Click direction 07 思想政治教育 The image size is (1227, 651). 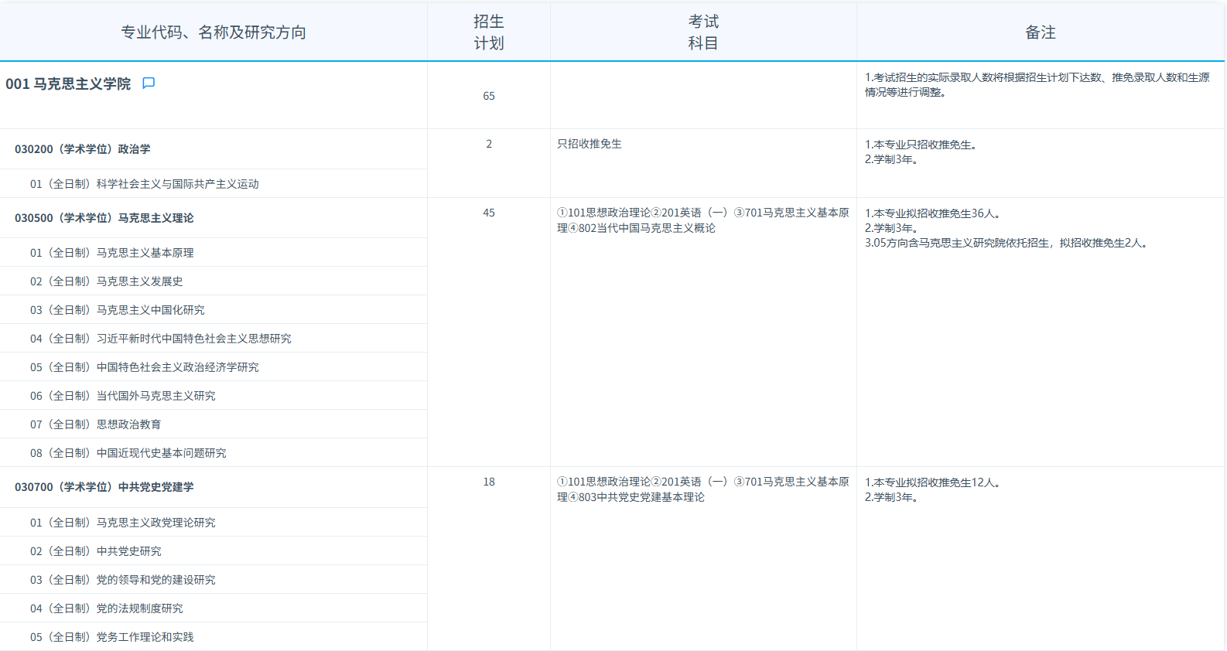click(96, 424)
